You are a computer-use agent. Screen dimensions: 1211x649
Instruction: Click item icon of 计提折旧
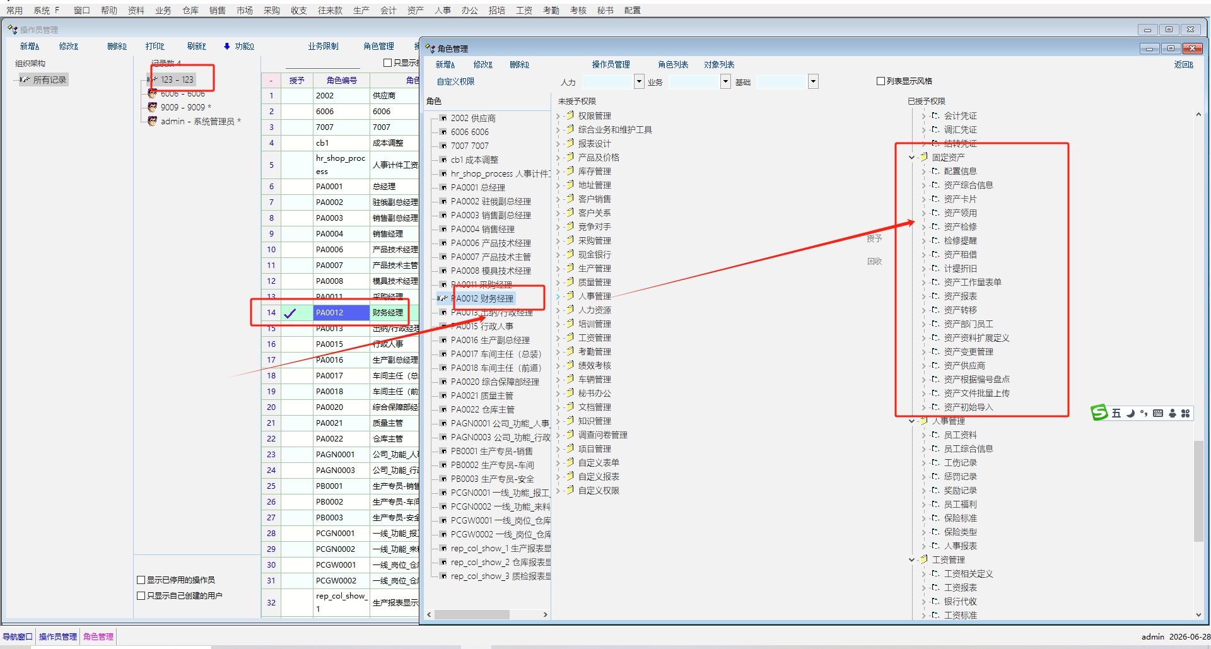[935, 268]
